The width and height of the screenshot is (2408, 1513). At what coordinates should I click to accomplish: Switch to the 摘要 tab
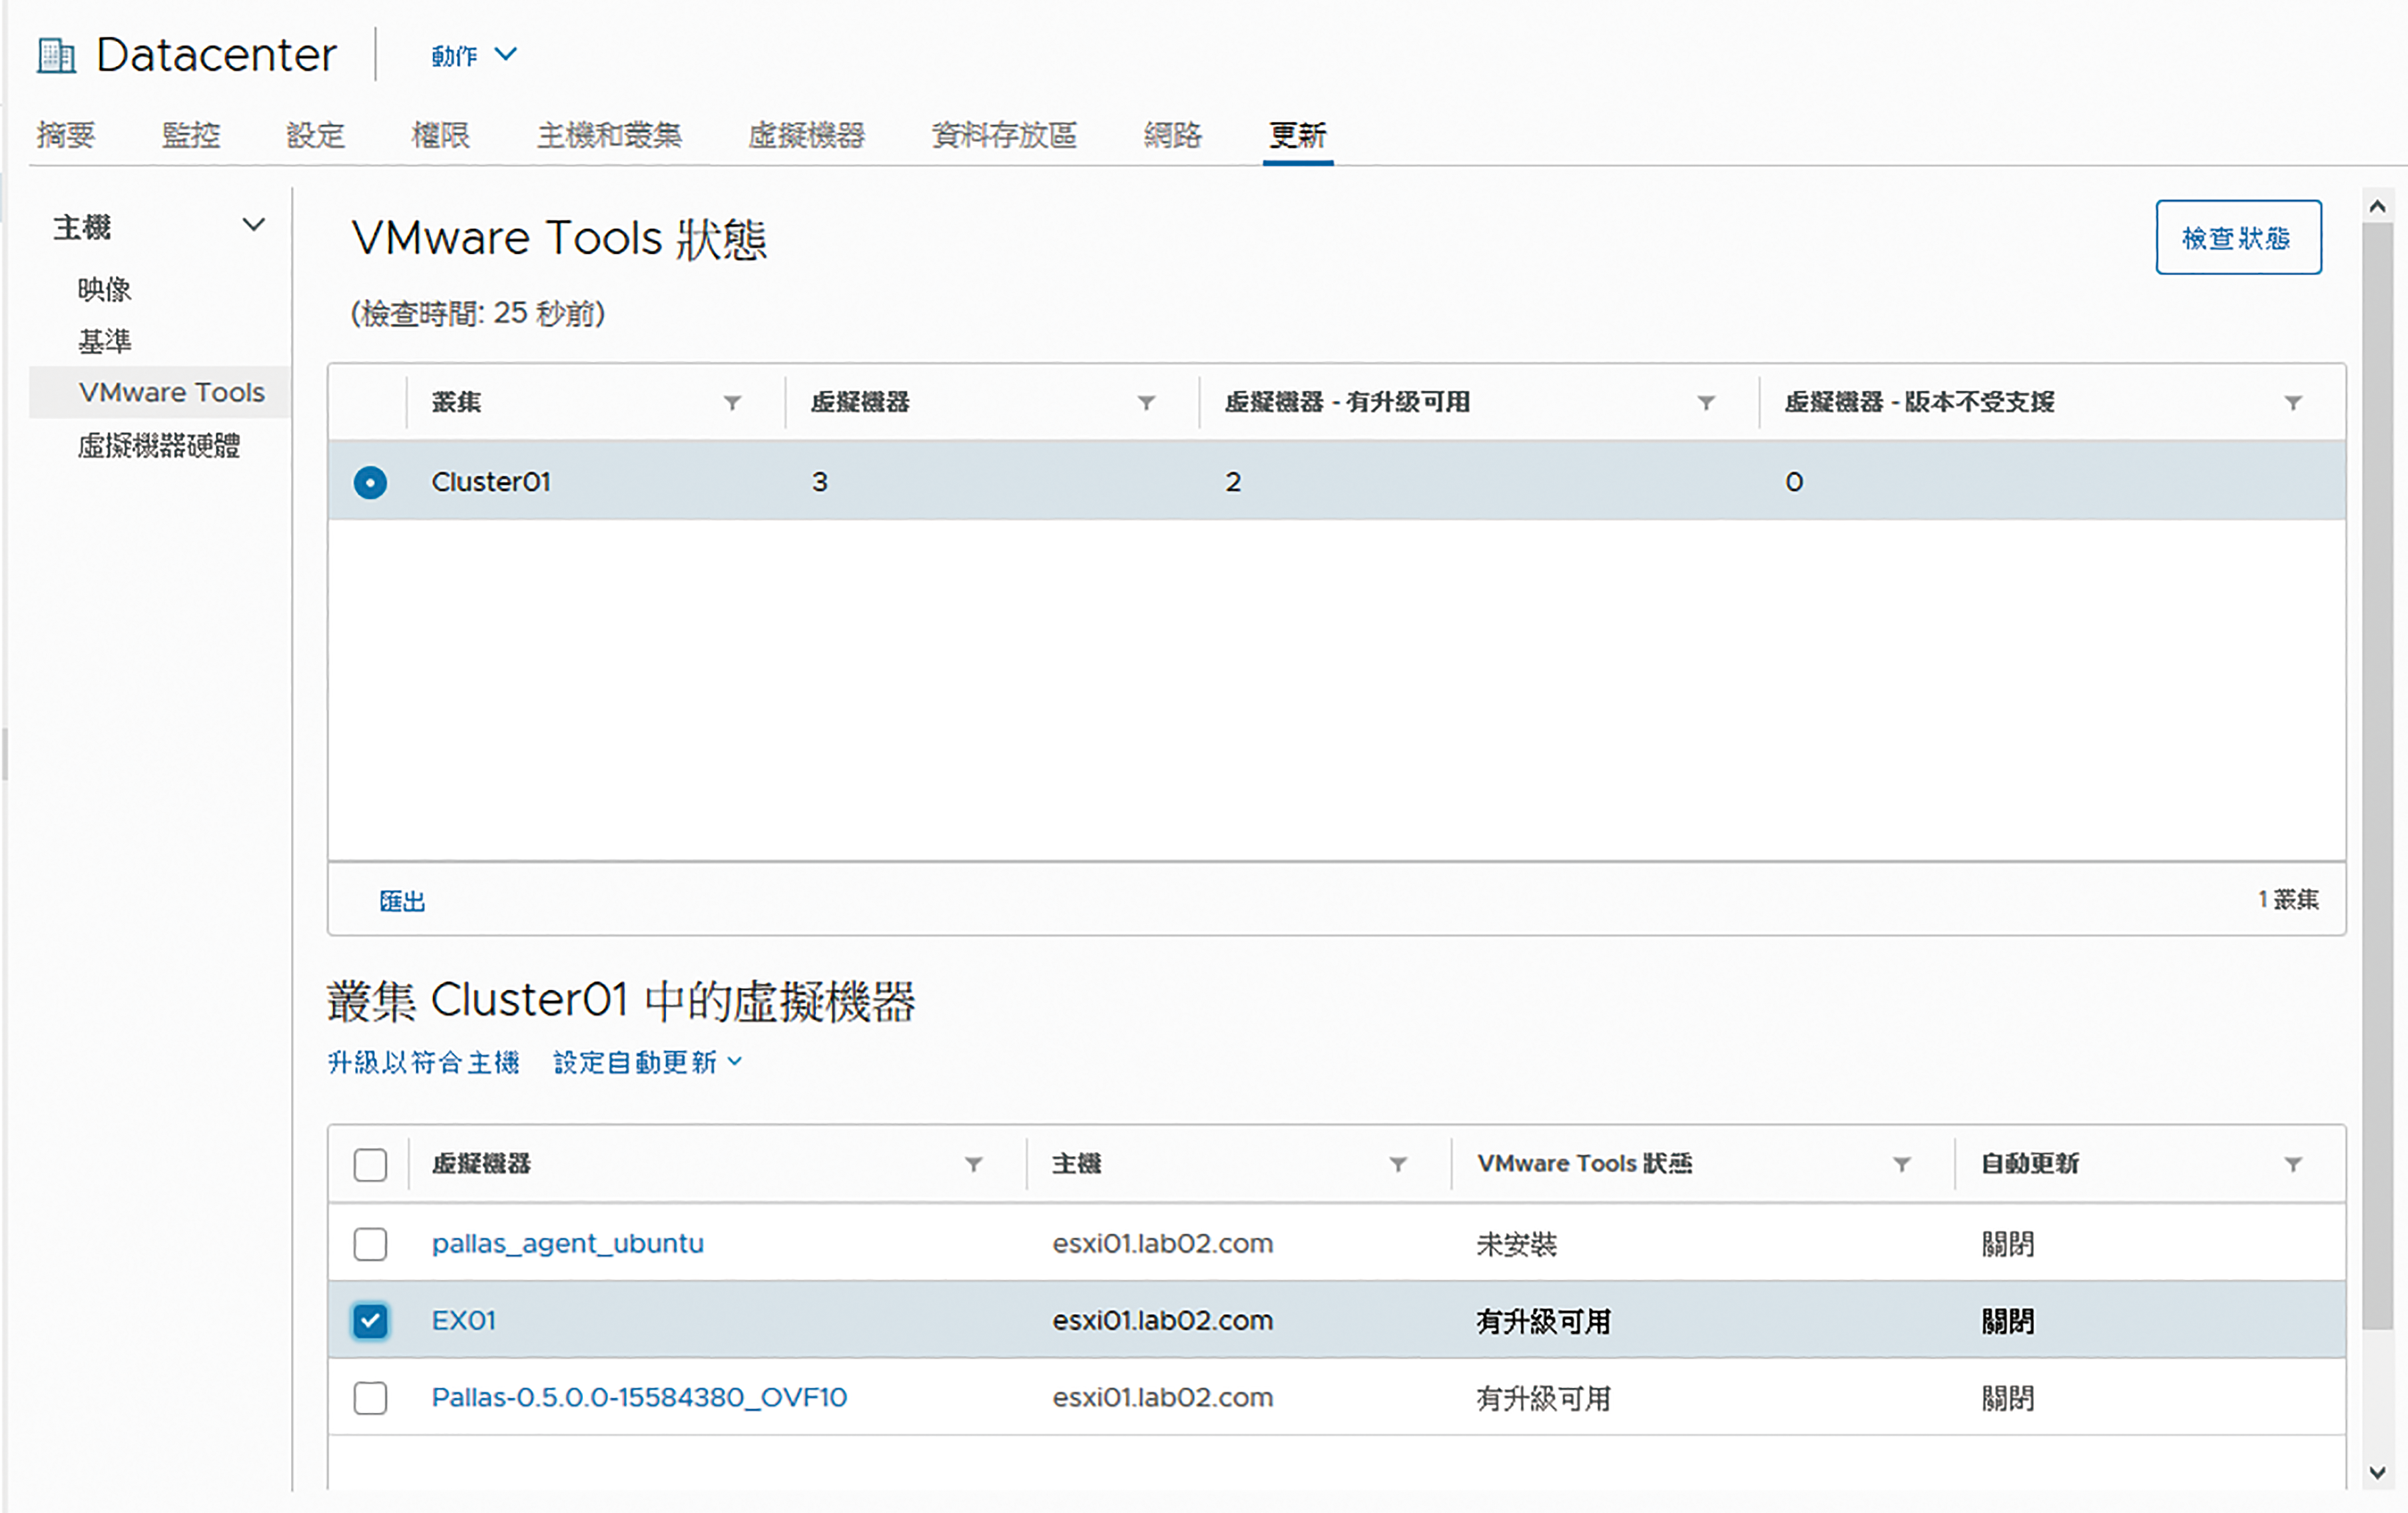pyautogui.click(x=66, y=135)
